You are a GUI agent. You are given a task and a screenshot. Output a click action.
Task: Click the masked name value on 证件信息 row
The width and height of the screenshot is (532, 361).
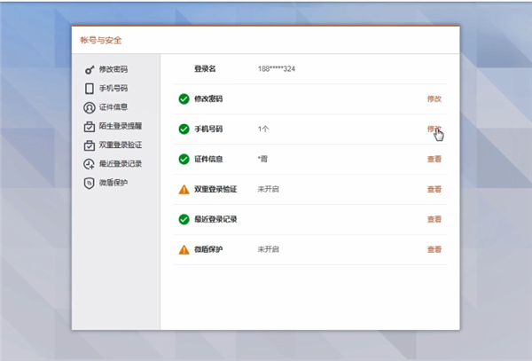pyautogui.click(x=262, y=159)
